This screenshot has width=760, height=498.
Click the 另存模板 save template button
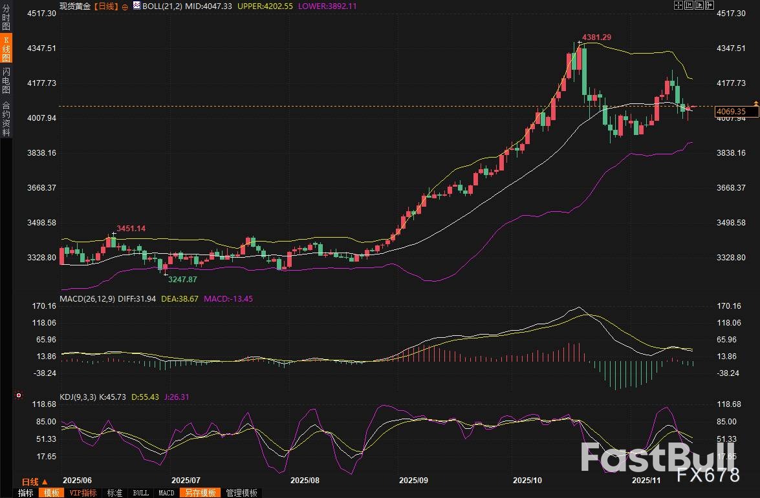pos(199,493)
